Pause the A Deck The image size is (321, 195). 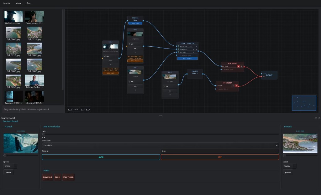pyautogui.click(x=8, y=172)
